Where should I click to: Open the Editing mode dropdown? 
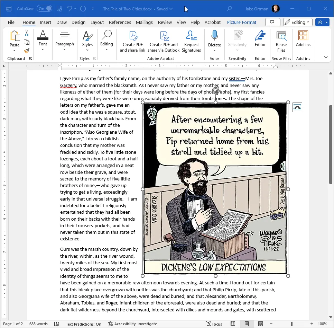(x=298, y=22)
